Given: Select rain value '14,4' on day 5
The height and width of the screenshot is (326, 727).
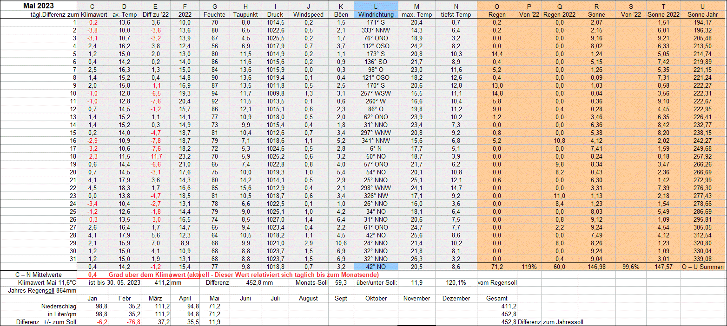Looking at the screenshot, I should tap(497, 54).
